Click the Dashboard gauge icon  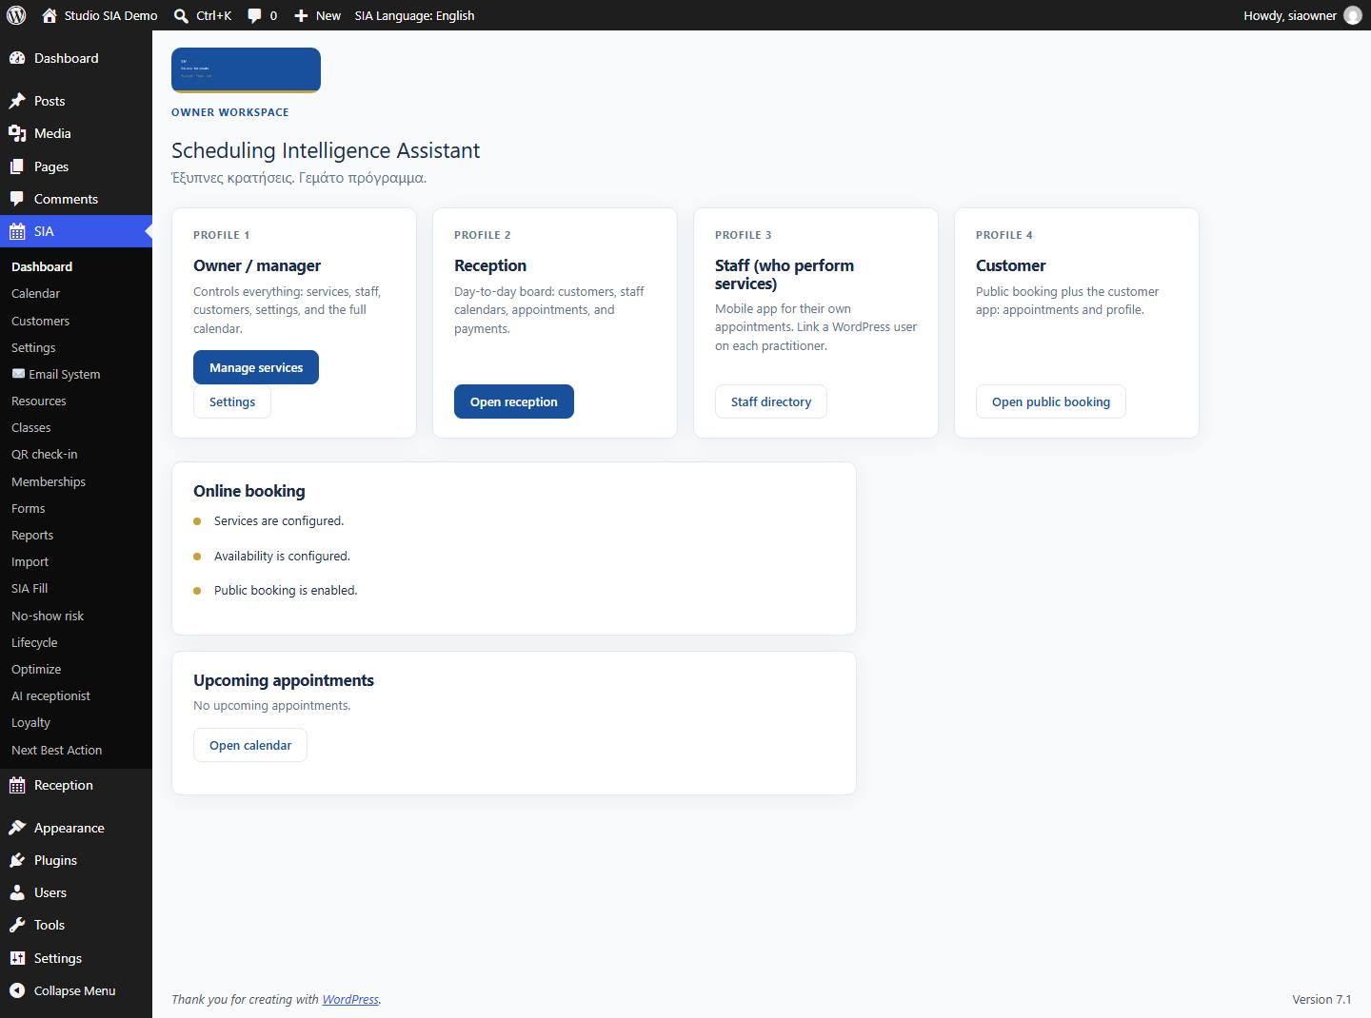tap(17, 58)
